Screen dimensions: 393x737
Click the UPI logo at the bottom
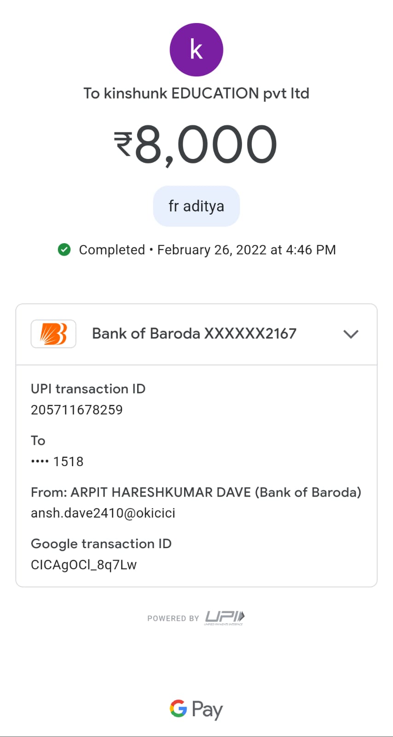[x=224, y=617]
